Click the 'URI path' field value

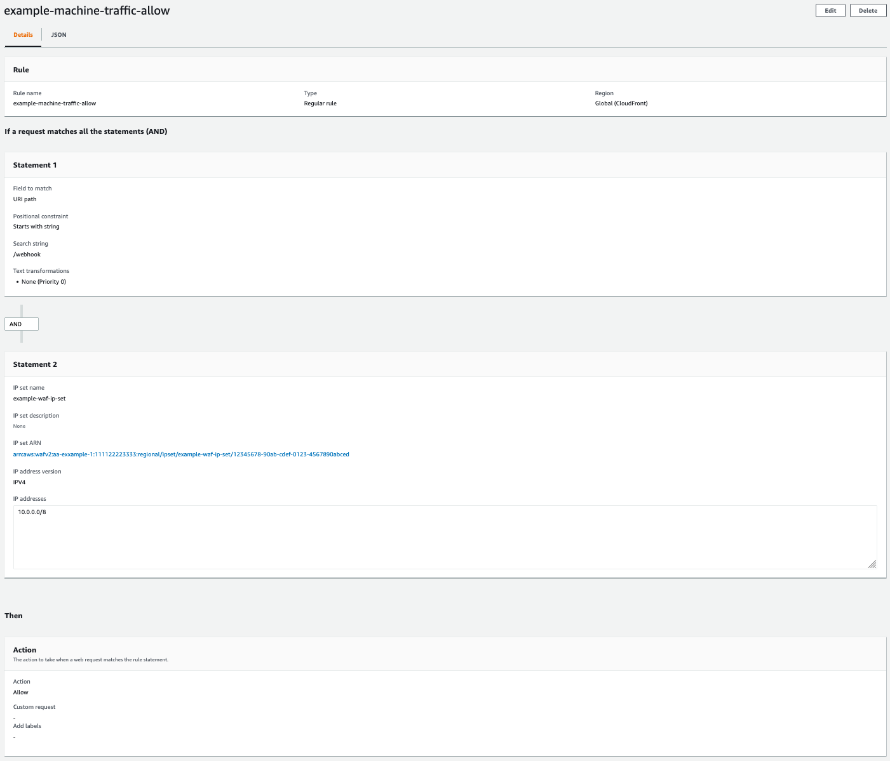tap(25, 199)
